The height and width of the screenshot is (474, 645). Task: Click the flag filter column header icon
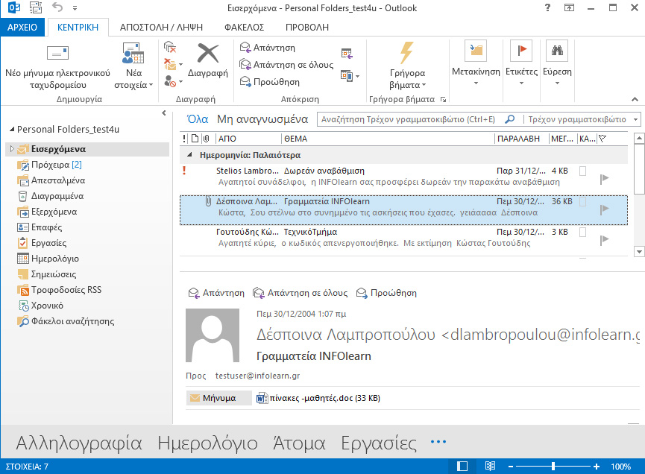click(602, 139)
